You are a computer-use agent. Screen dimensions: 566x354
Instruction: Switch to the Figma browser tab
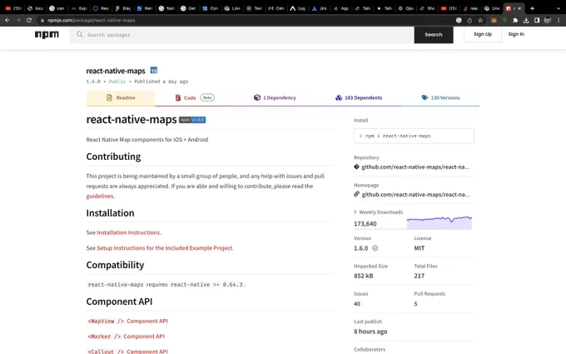click(x=122, y=8)
